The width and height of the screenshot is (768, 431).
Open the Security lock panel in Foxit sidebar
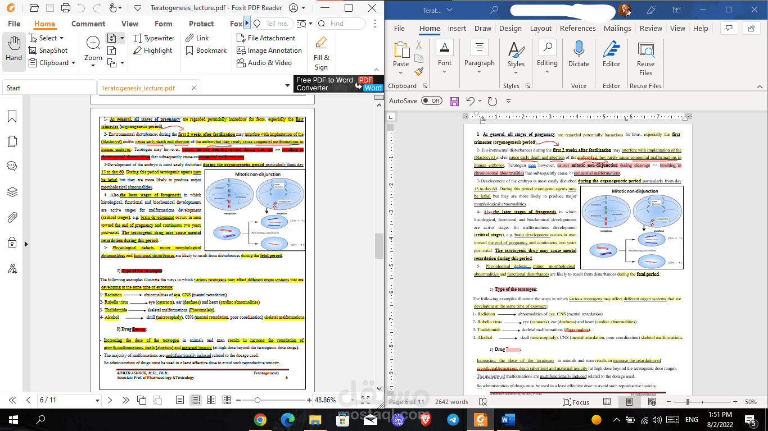tap(12, 243)
